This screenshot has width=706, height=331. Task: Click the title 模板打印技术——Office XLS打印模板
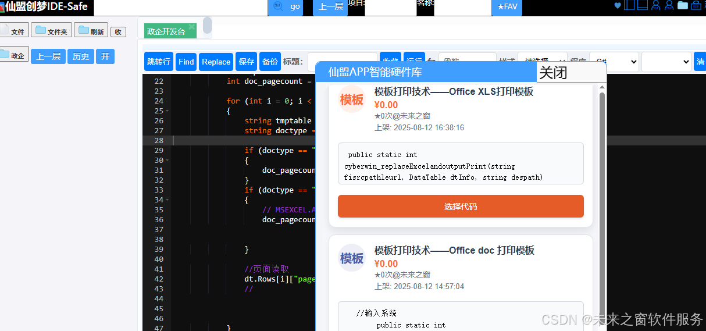pos(454,91)
